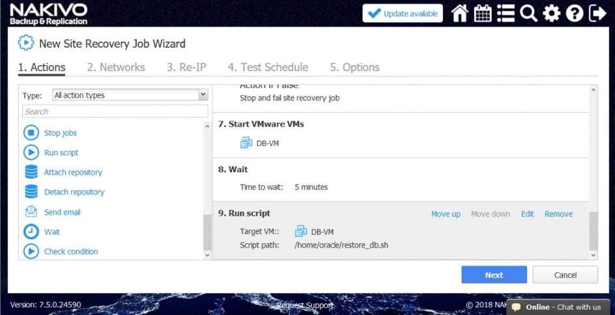Image resolution: width=615 pixels, height=315 pixels.
Task: Click the Stop jobs action icon
Action: tap(31, 133)
